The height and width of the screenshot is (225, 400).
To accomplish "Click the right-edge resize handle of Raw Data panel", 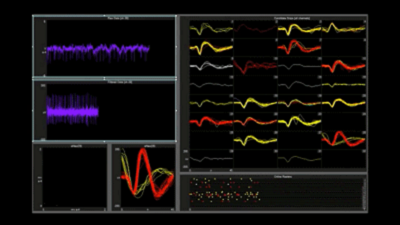I will point(176,46).
